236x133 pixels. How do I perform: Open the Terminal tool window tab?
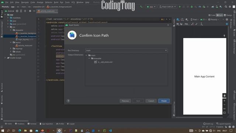point(32,124)
